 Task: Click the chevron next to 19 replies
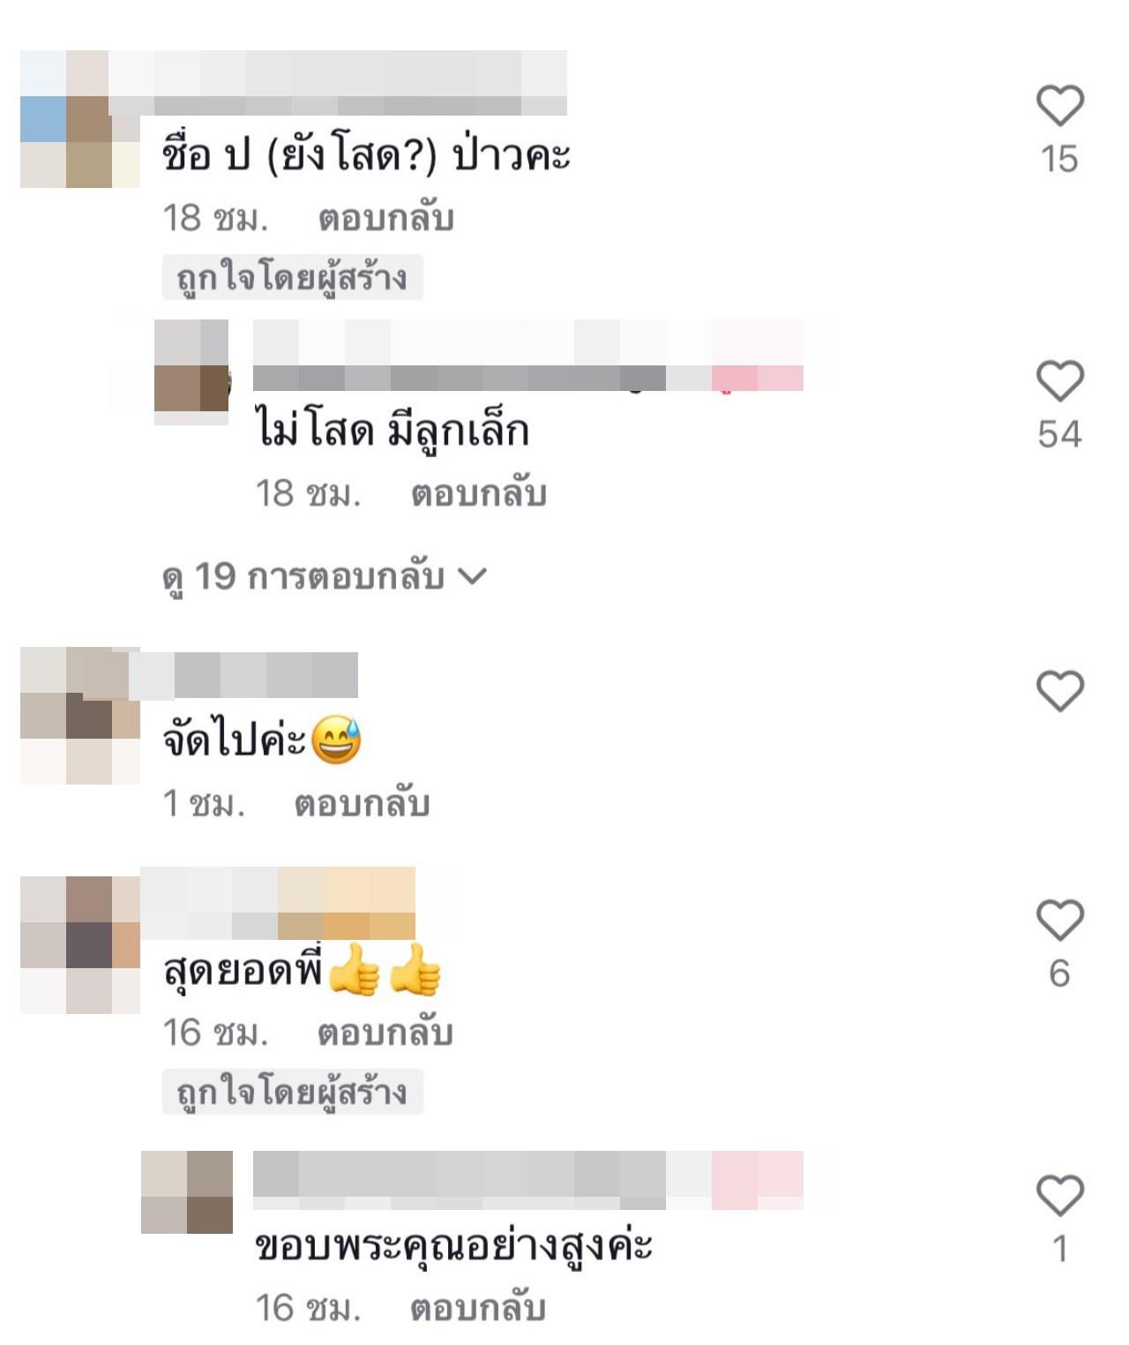[x=474, y=577]
